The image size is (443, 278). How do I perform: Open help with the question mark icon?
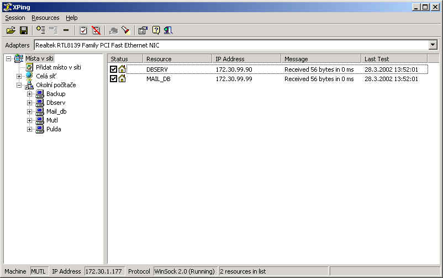click(156, 30)
